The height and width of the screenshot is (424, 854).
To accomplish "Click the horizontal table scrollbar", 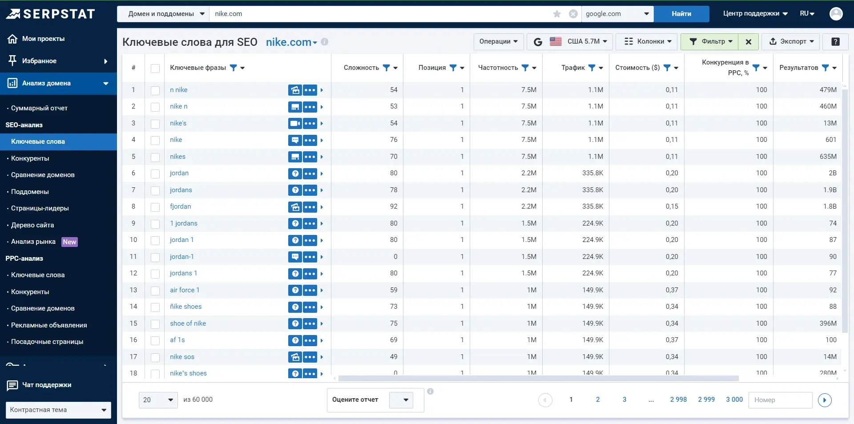I will tap(538, 379).
